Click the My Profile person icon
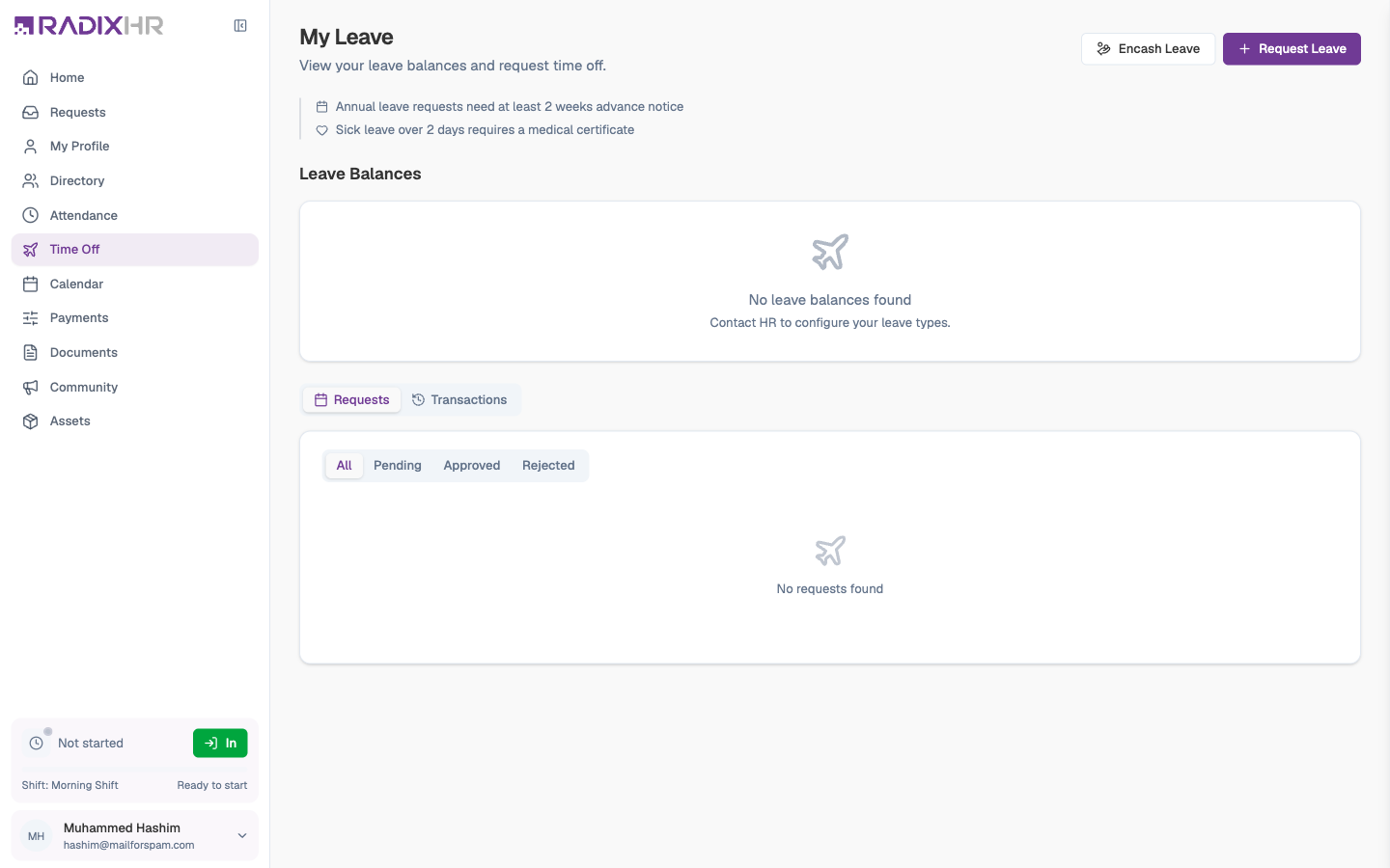 [x=31, y=147]
